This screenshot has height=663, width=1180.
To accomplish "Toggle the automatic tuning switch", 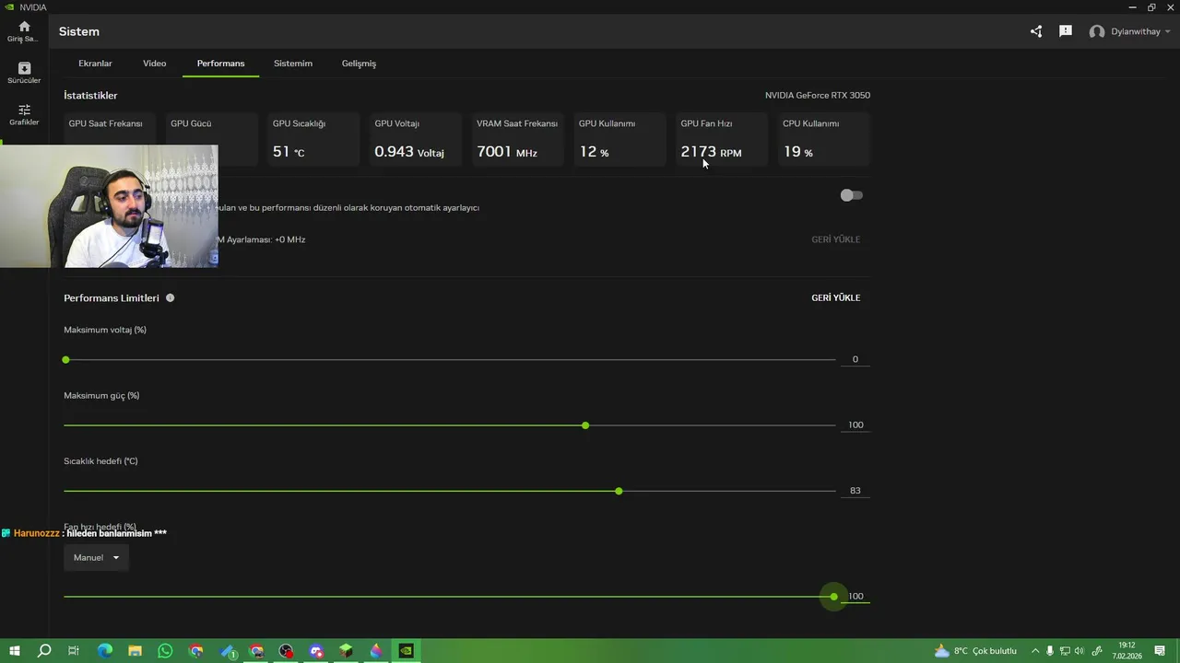I will click(851, 195).
